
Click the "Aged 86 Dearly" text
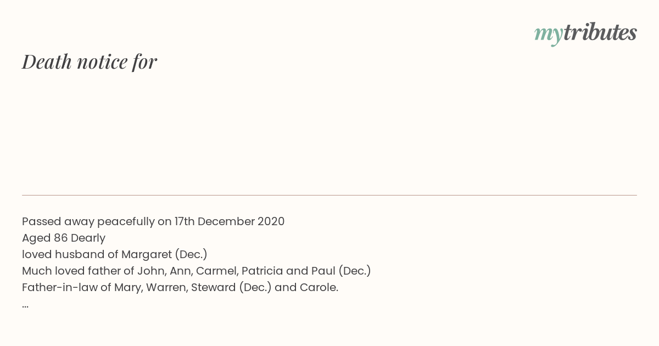pyautogui.click(x=64, y=238)
